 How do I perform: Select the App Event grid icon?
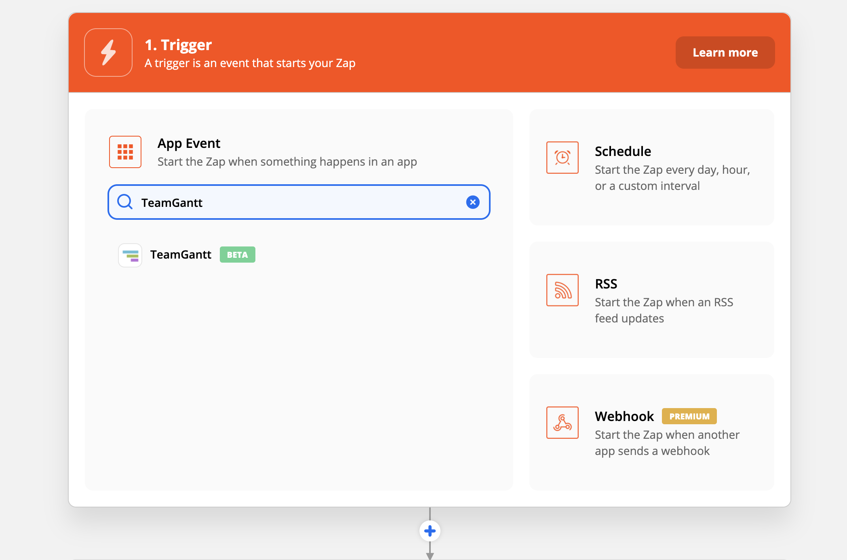[125, 152]
